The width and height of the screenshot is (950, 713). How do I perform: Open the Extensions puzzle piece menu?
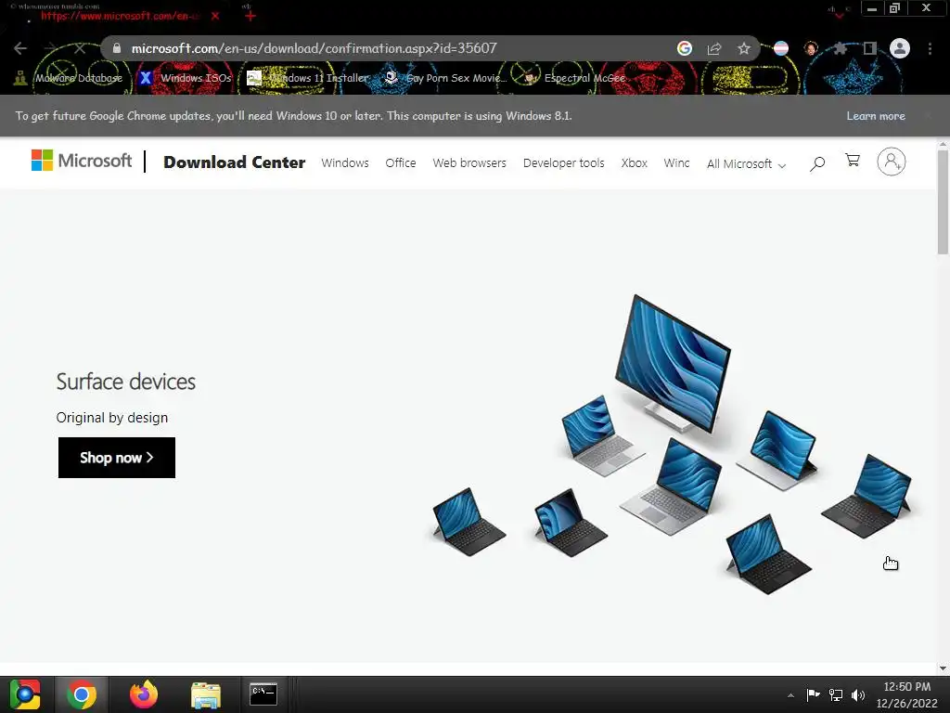[x=840, y=48]
